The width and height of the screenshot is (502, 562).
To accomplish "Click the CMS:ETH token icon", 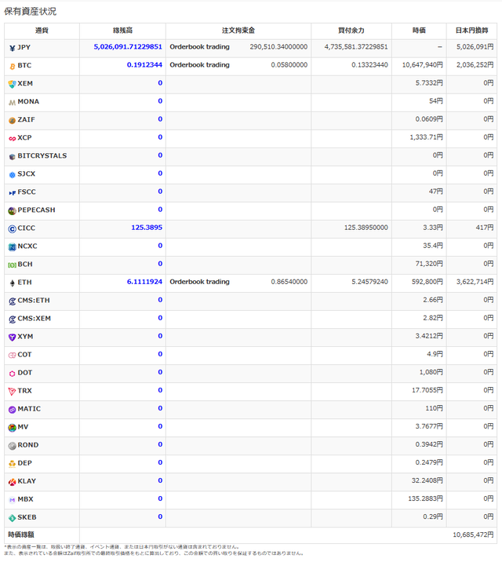I will point(13,301).
